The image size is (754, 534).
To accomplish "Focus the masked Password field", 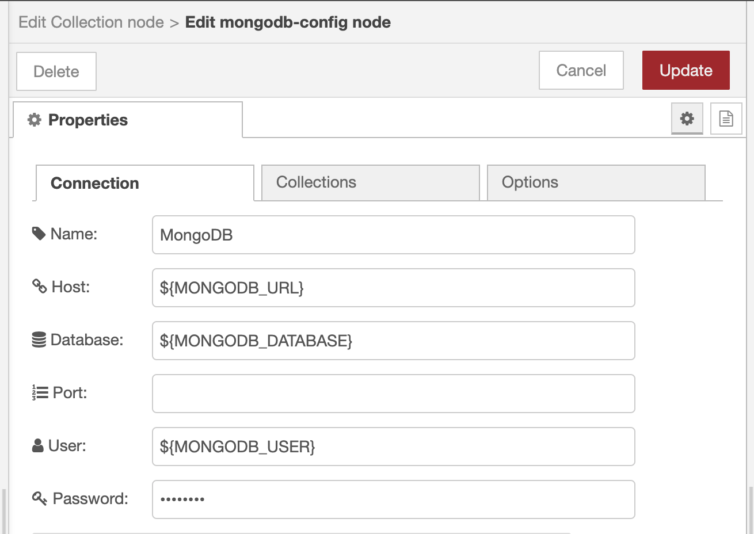I will click(x=394, y=499).
